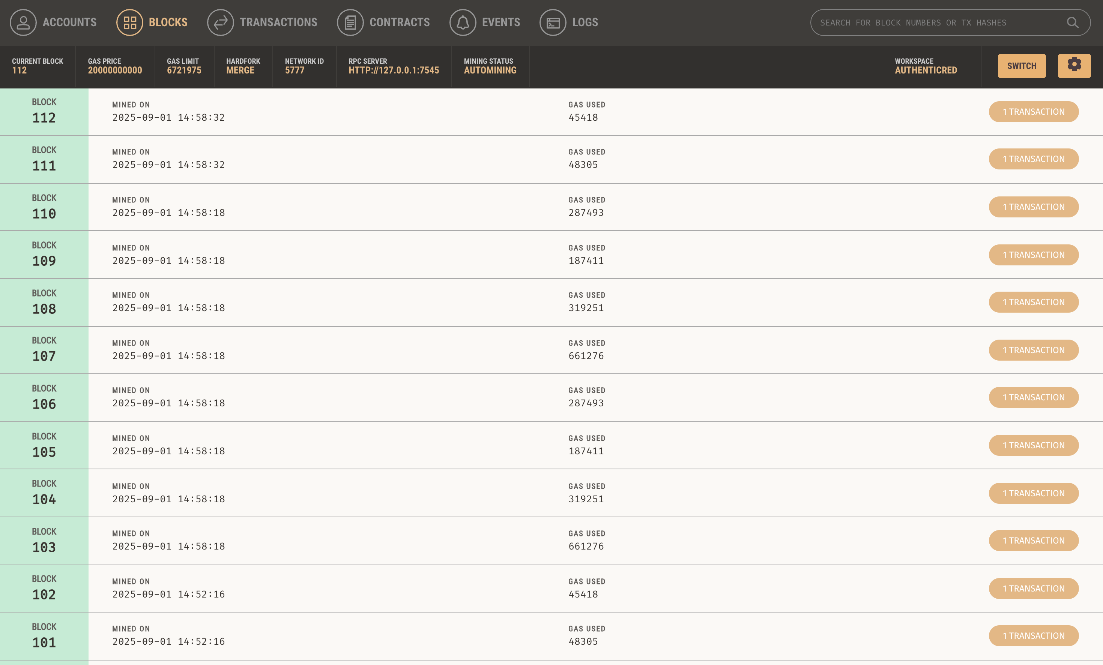
Task: Show the transaction in block 104
Action: (x=1033, y=493)
